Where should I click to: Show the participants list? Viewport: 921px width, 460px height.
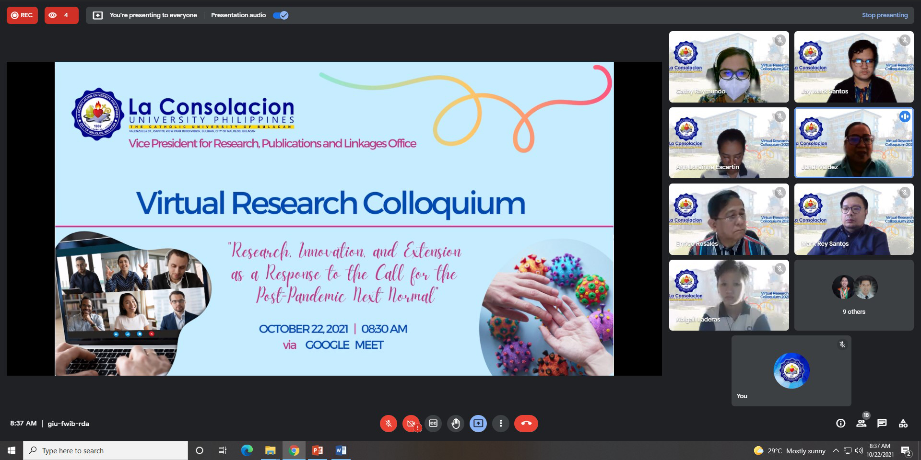862,423
